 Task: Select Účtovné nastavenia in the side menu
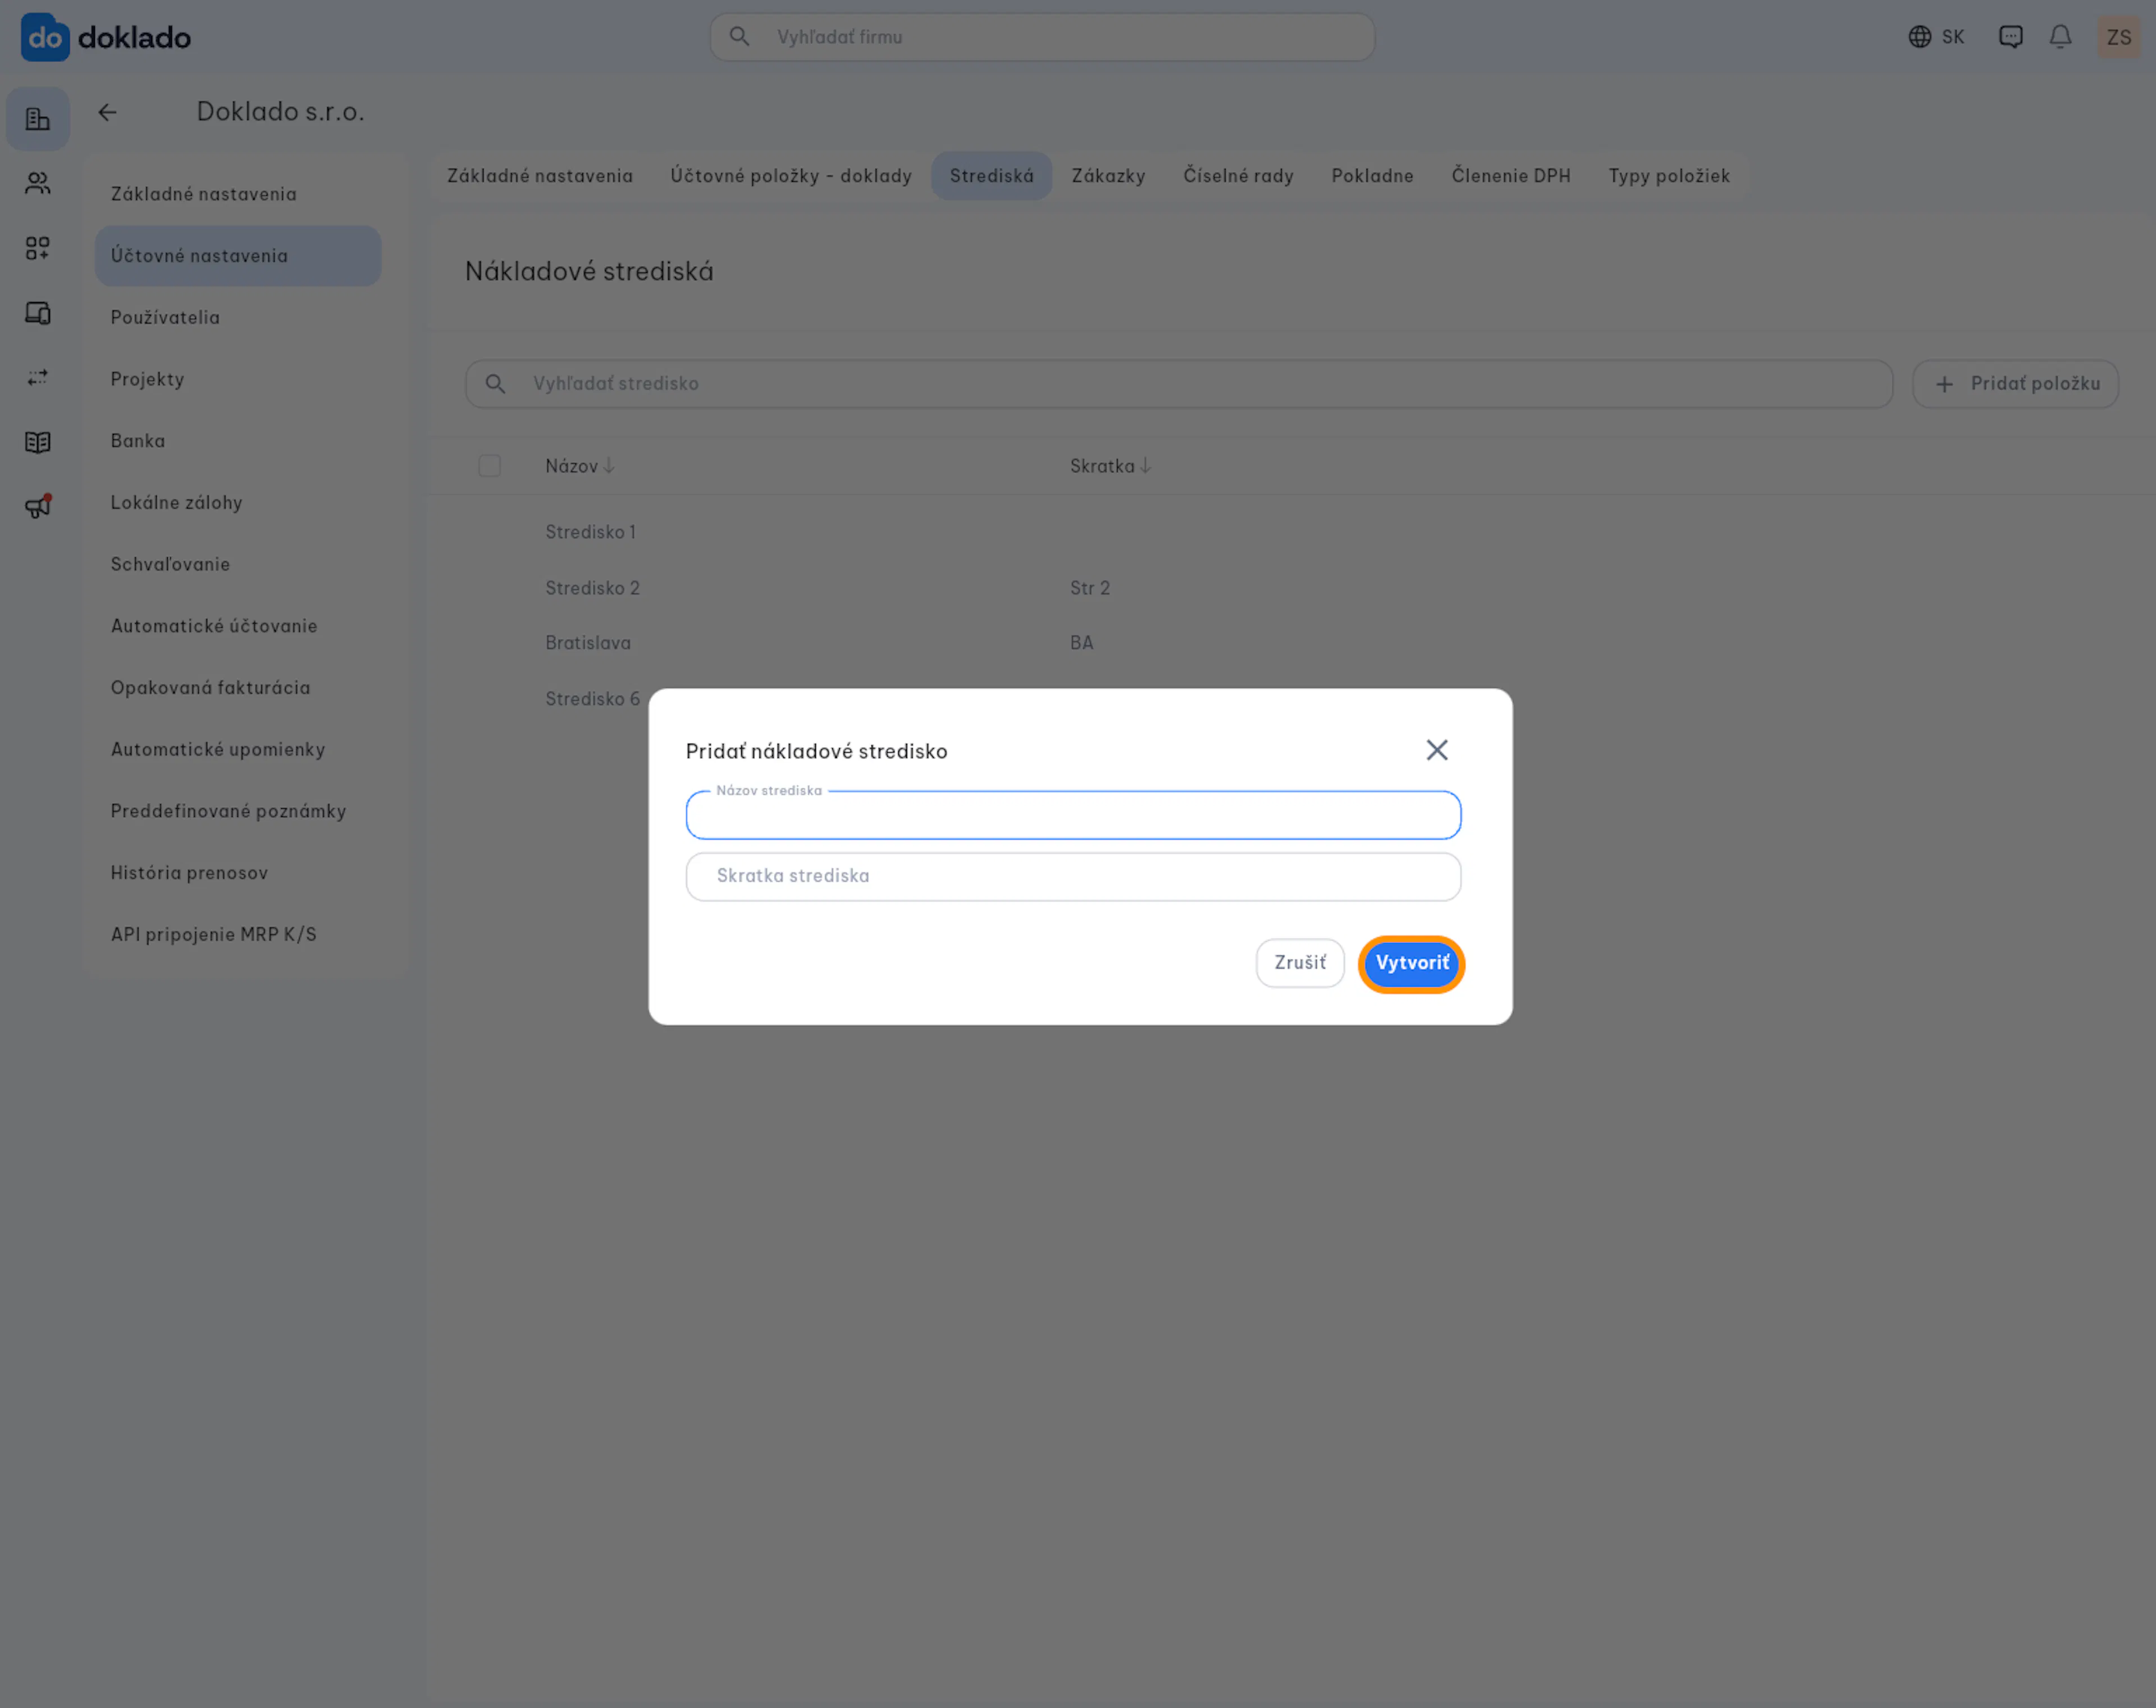pos(238,256)
